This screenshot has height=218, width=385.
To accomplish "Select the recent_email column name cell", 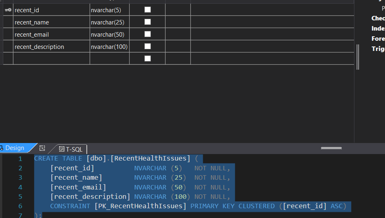I will tap(51, 34).
